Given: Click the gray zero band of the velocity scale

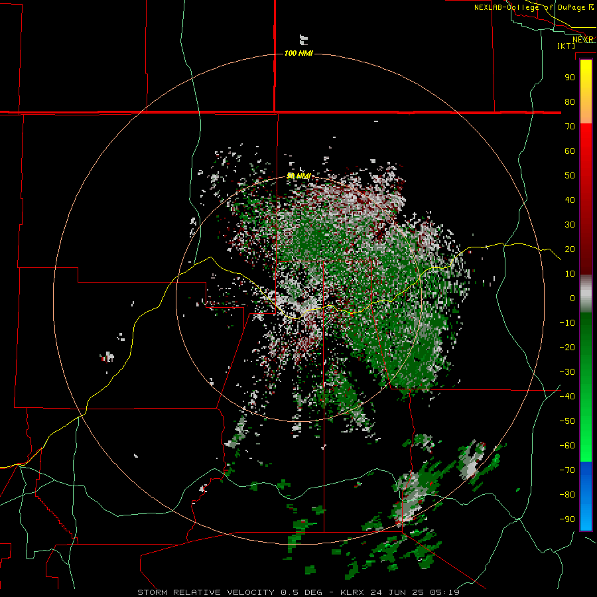Looking at the screenshot, I should (586, 294).
